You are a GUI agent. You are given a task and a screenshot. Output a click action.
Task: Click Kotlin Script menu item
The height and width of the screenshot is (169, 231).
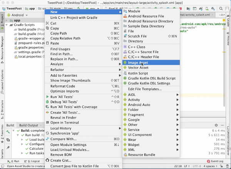tap(151, 74)
